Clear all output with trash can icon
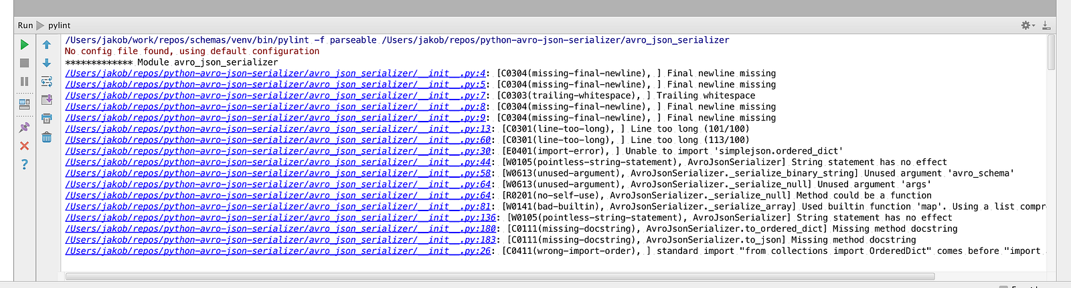This screenshot has width=1071, height=288. tap(47, 137)
